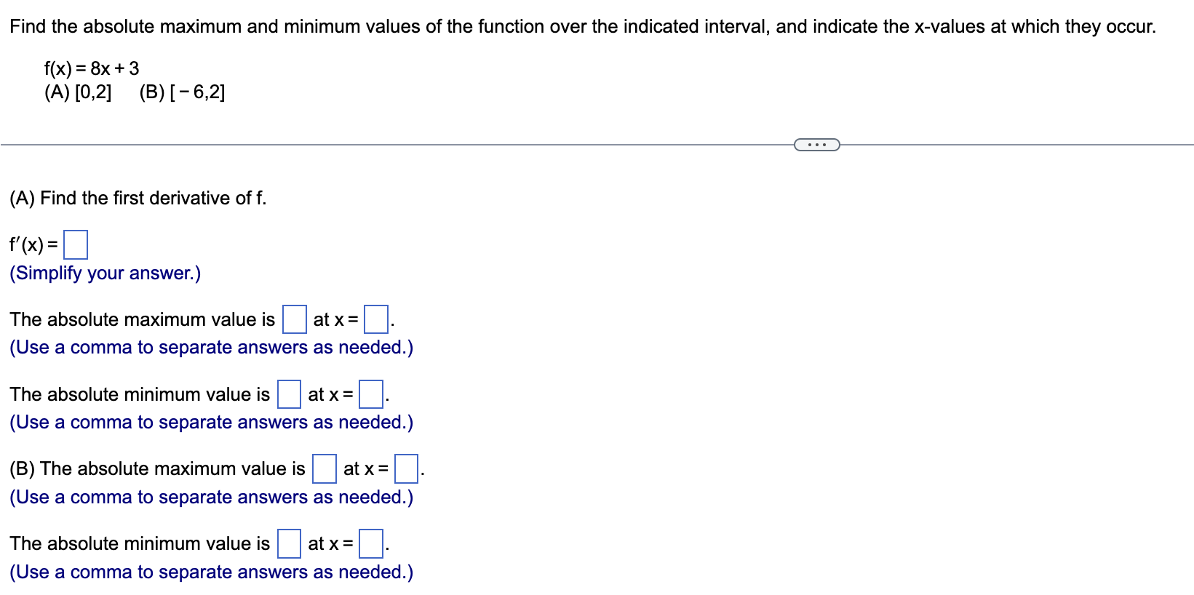Click the Simplify your answer instruction
1194x595 pixels.
click(x=104, y=273)
